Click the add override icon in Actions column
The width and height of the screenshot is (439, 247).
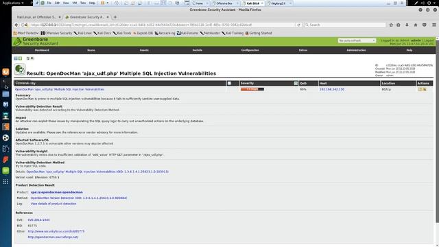tap(425, 89)
